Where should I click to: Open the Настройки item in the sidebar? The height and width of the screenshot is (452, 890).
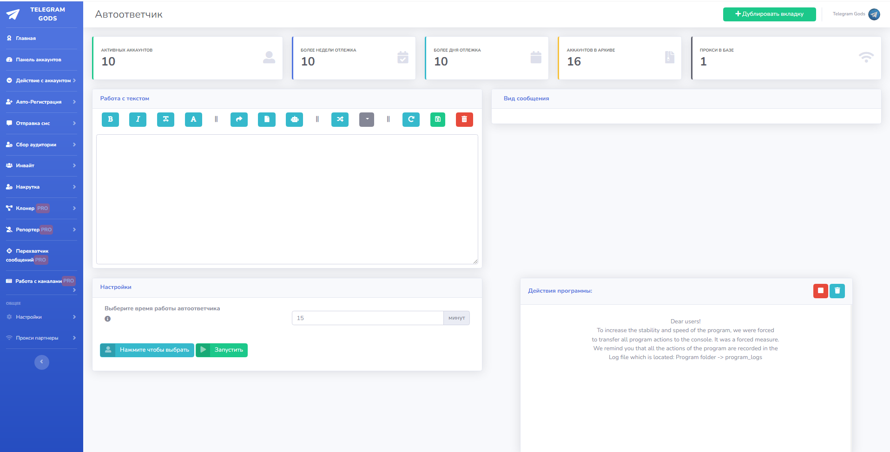coord(41,317)
